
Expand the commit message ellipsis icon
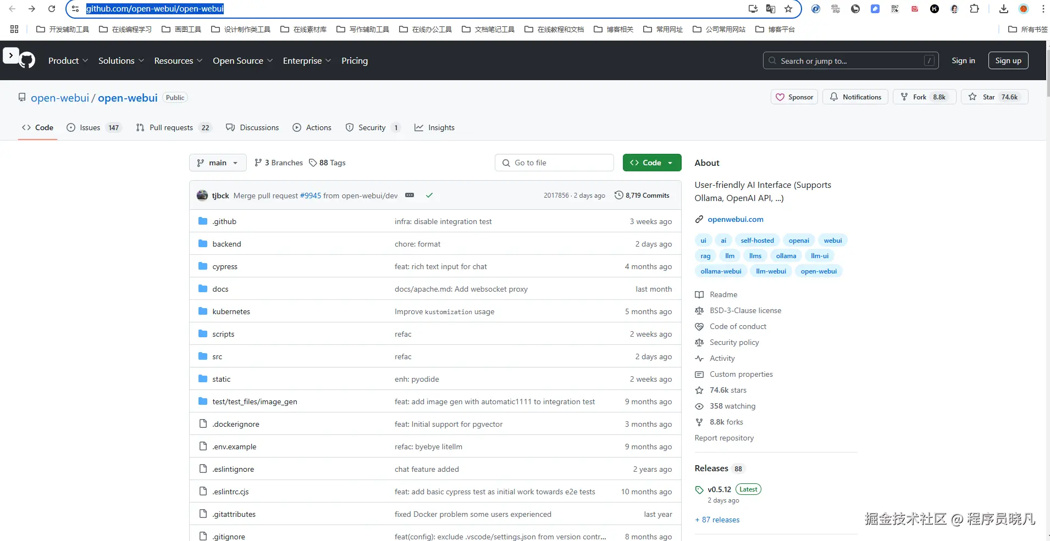410,195
